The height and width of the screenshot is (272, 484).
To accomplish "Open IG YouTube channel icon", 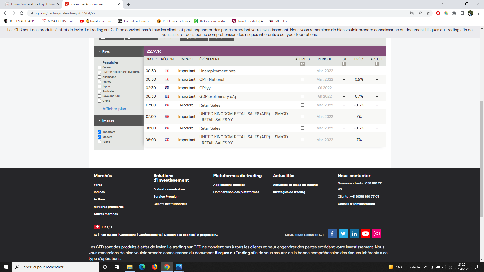I will tap(365, 234).
